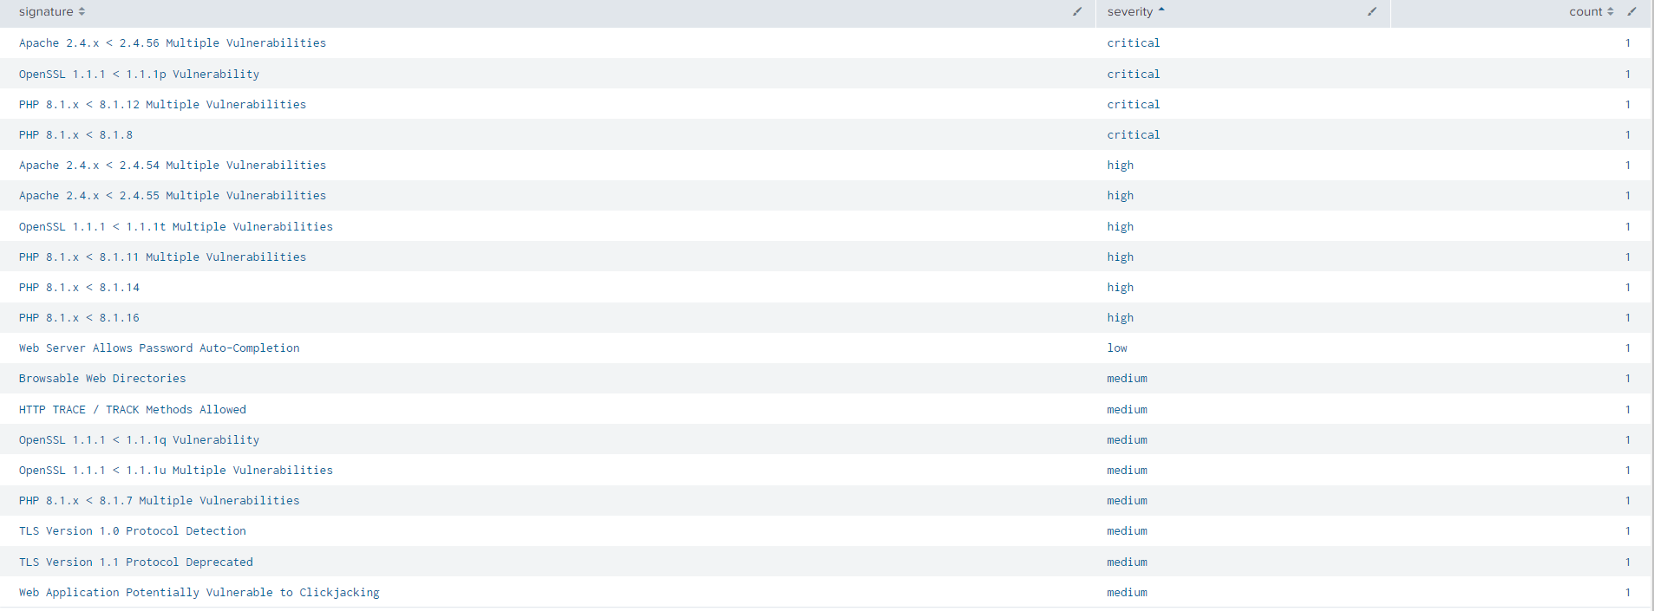
Task: Open Apache 2.4.x < 2.4.54 Multiple Vulnerabilities
Action: coord(173,165)
